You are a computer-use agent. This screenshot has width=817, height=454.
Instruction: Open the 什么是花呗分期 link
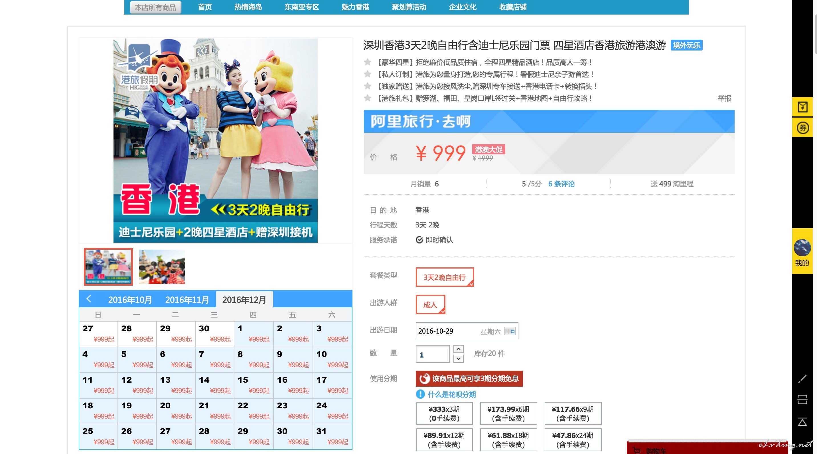tap(452, 394)
